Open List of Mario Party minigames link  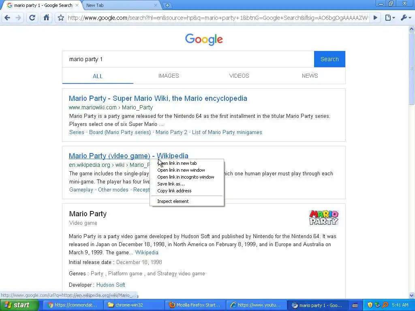[x=227, y=132]
